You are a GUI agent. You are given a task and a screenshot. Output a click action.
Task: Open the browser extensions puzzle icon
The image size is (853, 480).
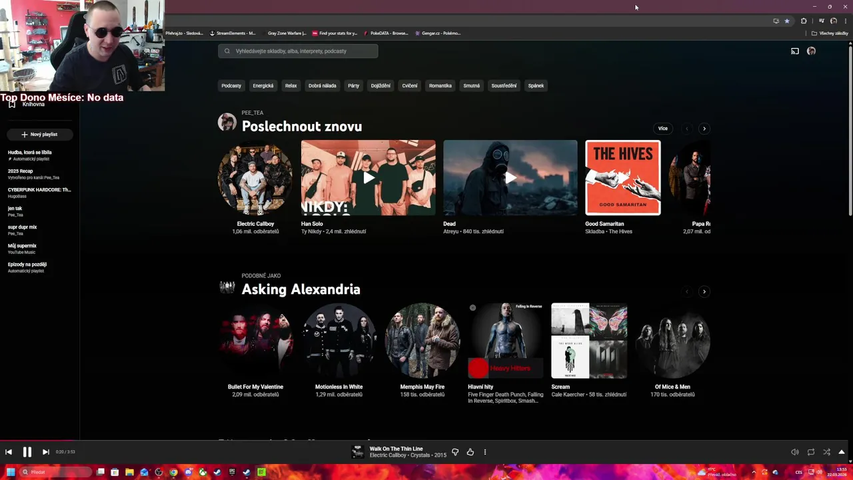[x=804, y=21]
